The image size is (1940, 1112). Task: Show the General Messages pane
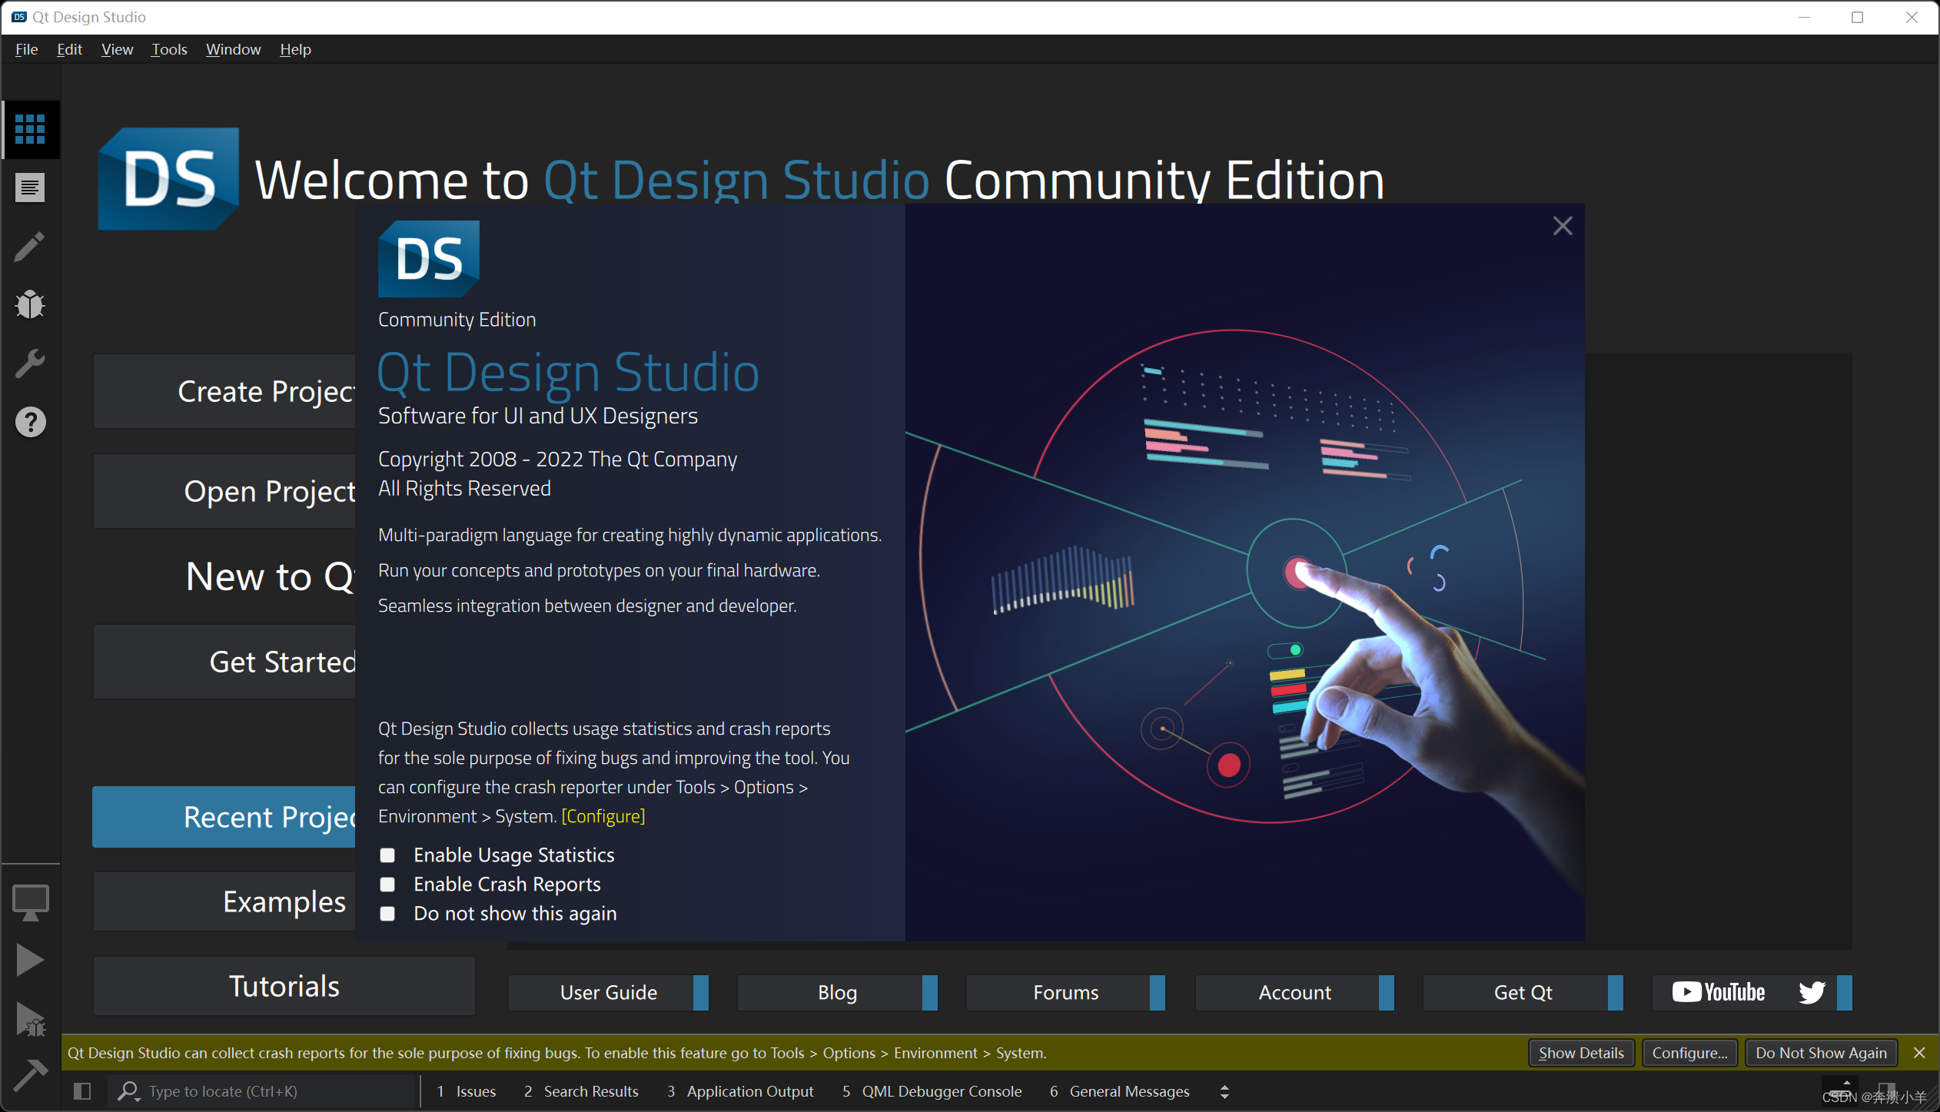(1119, 1091)
